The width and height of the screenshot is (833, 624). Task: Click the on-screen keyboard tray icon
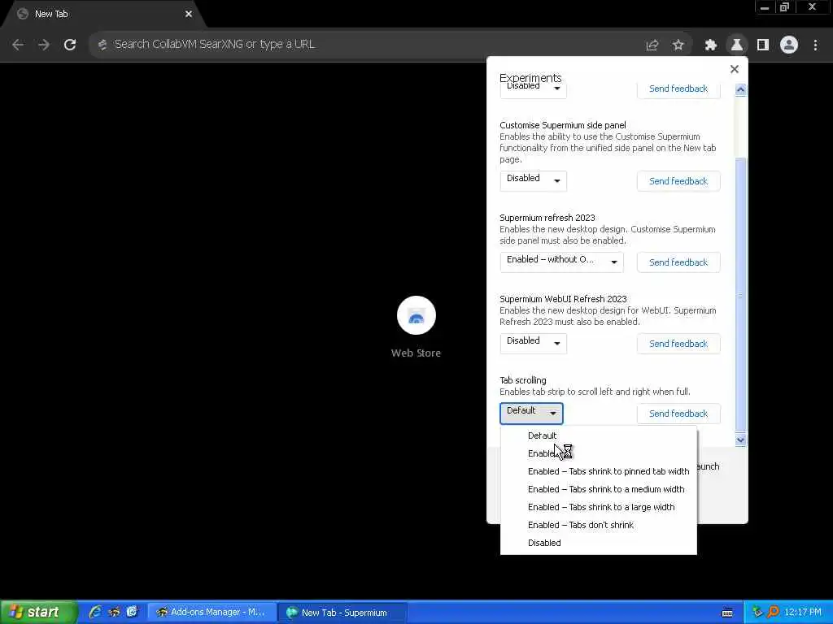point(727,613)
